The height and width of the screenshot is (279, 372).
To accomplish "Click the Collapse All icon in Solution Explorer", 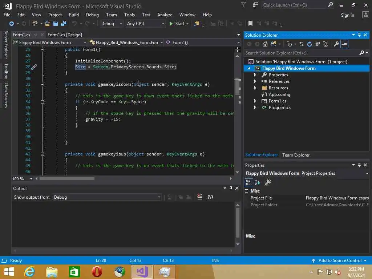I will click(318, 44).
